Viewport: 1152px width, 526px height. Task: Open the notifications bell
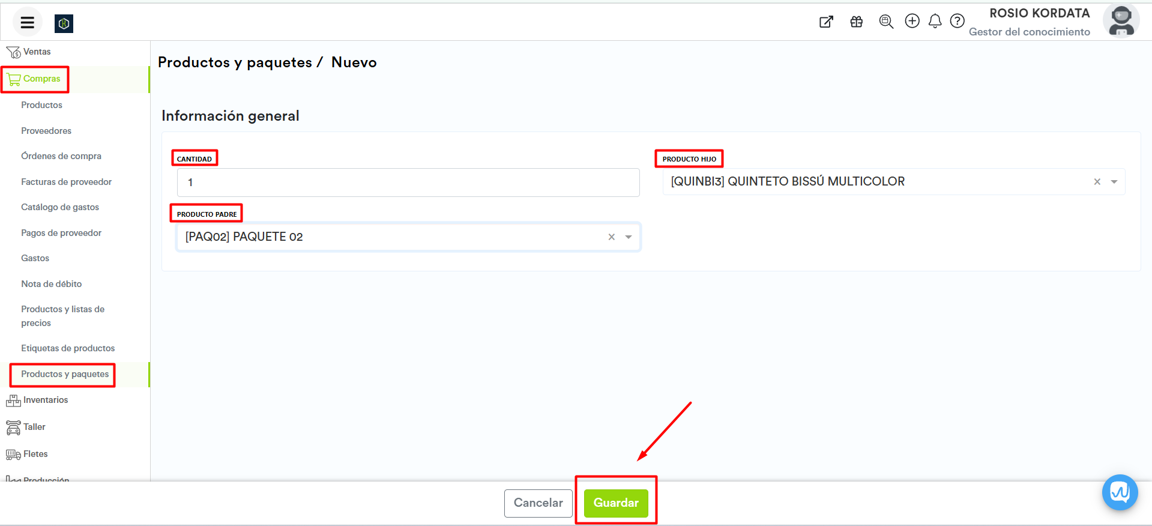point(935,22)
